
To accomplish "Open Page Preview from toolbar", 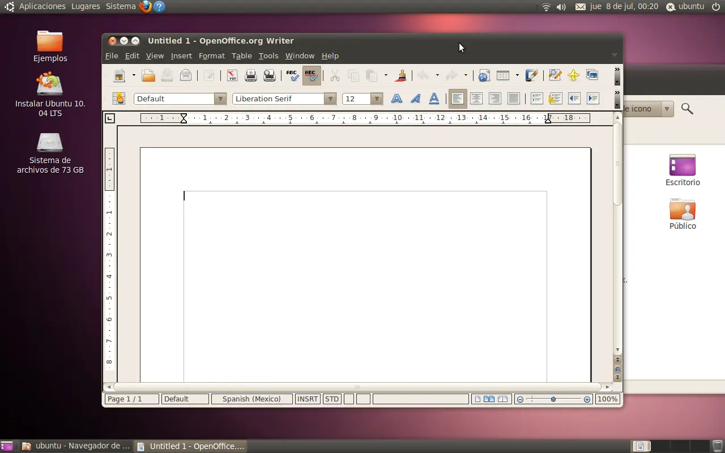I will (x=270, y=75).
